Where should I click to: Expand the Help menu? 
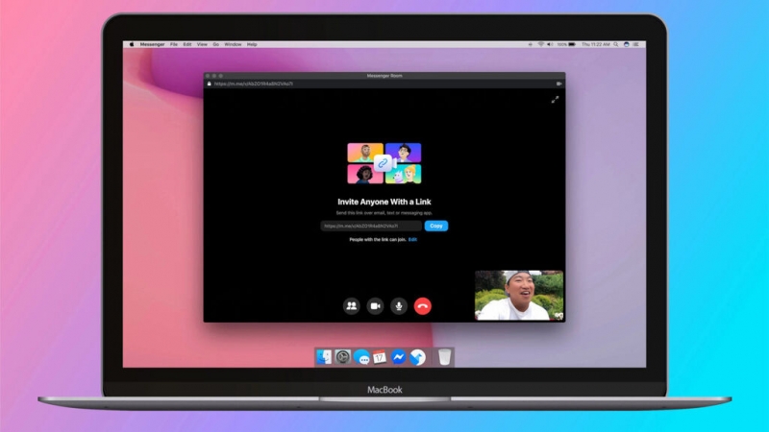pos(252,44)
